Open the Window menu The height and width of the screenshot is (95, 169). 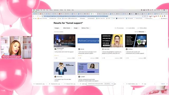69,10
